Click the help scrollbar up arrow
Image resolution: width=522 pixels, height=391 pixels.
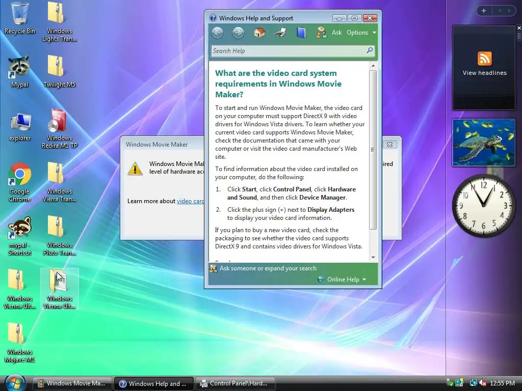[x=373, y=66]
